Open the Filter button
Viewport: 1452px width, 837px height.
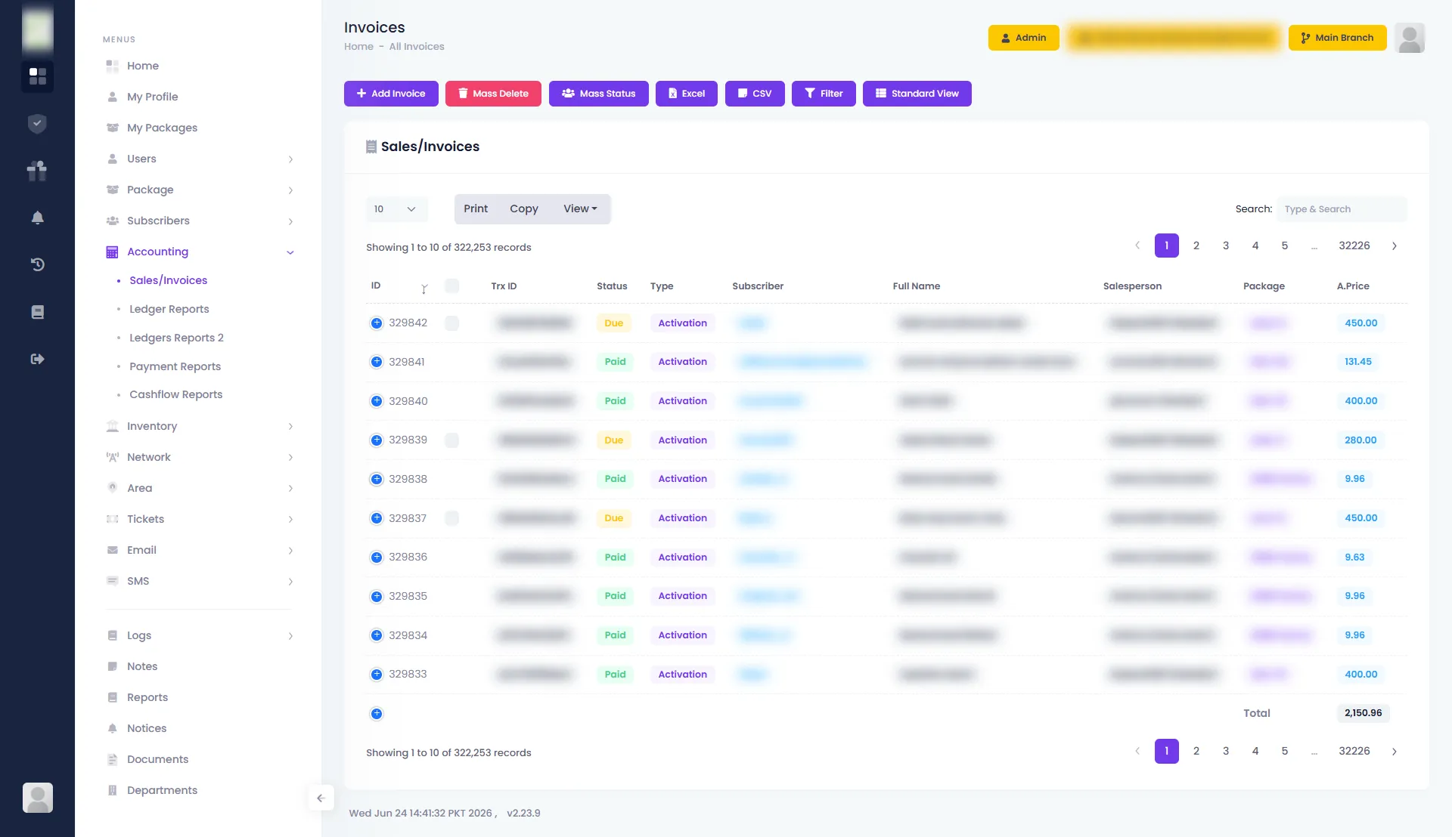(824, 94)
